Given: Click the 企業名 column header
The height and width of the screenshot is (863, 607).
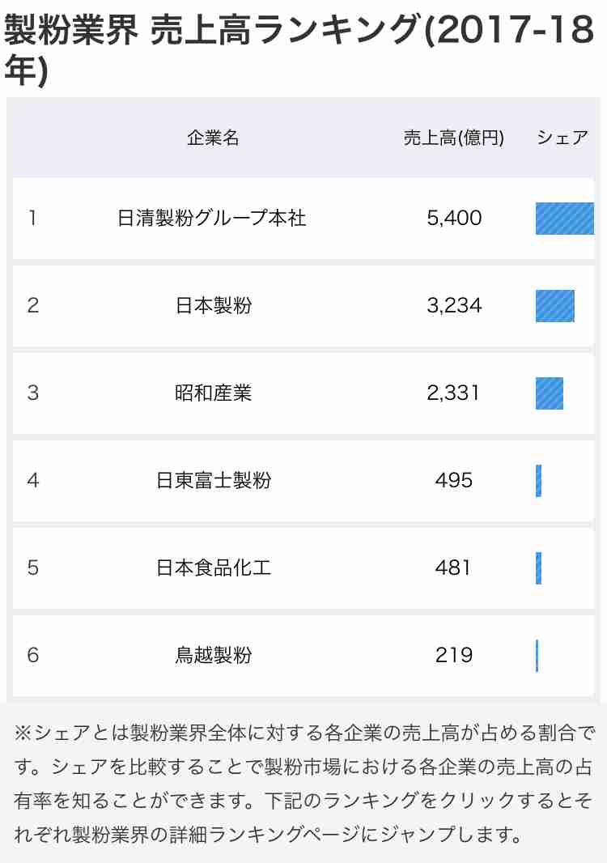Looking at the screenshot, I should pyautogui.click(x=213, y=138).
